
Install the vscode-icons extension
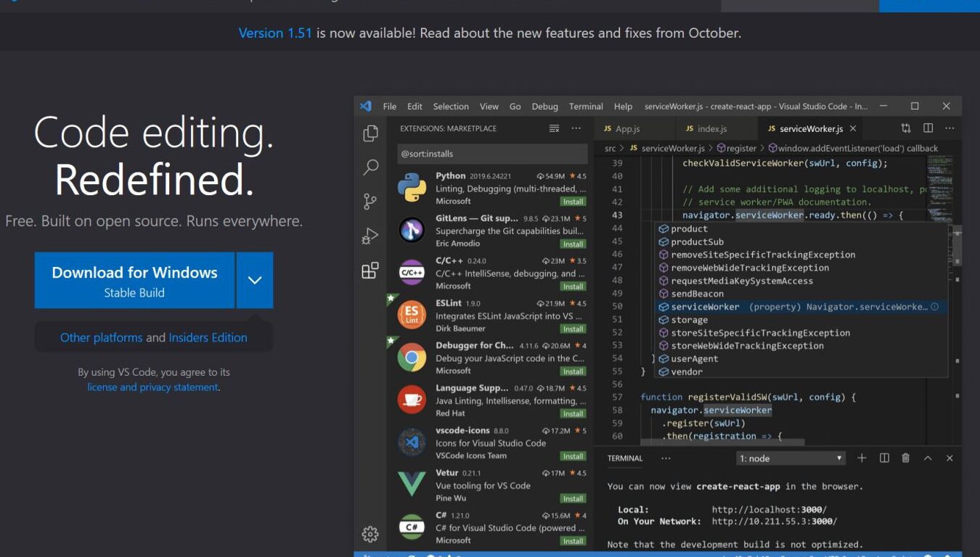(x=573, y=456)
